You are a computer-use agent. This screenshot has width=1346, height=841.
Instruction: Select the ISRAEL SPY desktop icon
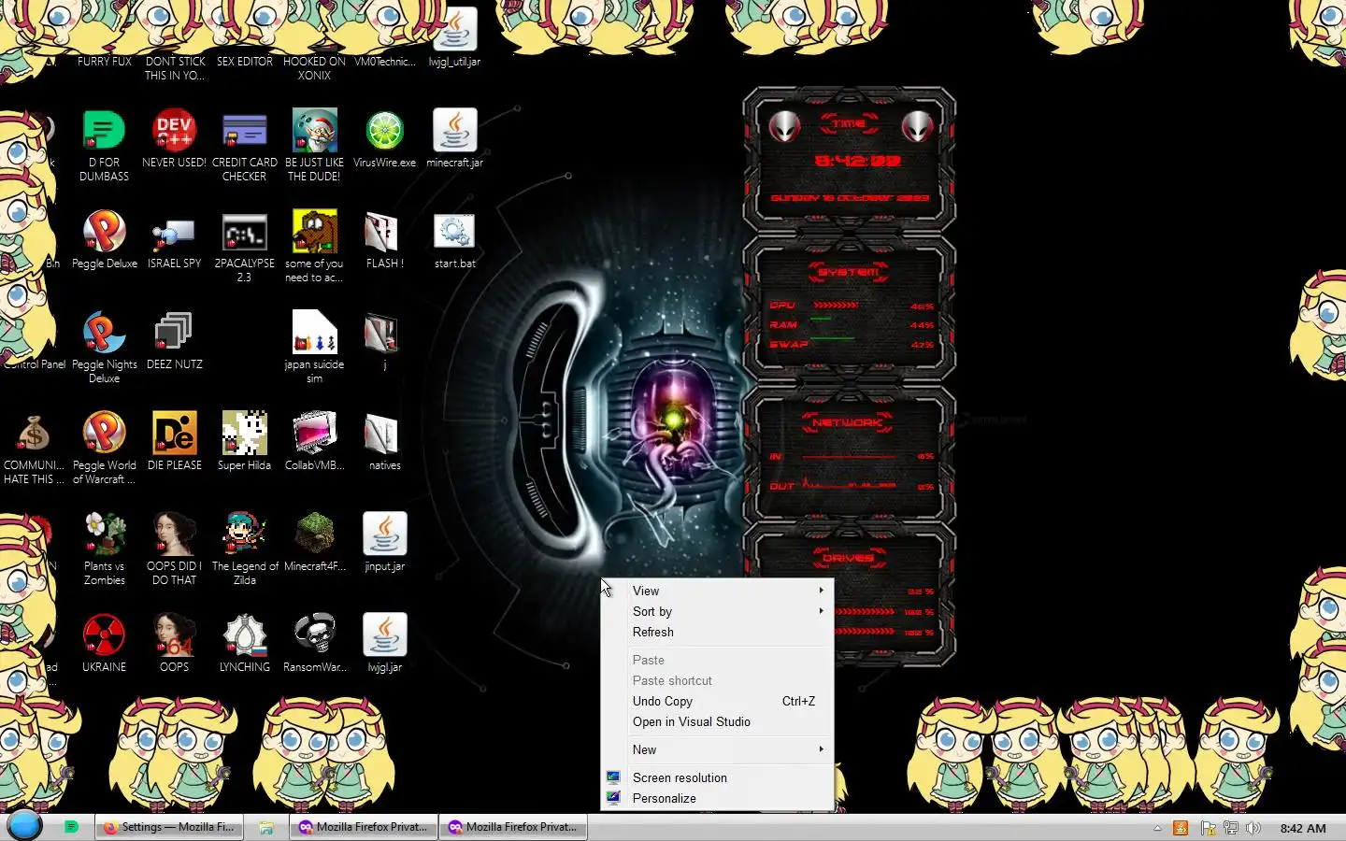(174, 232)
